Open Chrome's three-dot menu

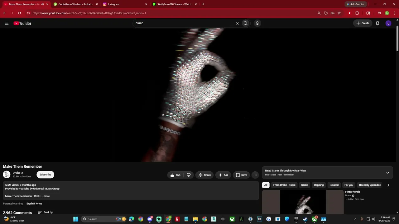(x=394, y=13)
